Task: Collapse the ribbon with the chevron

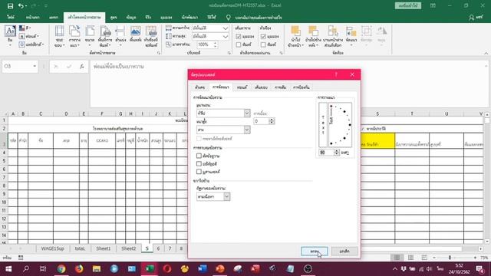Action: pyautogui.click(x=486, y=53)
